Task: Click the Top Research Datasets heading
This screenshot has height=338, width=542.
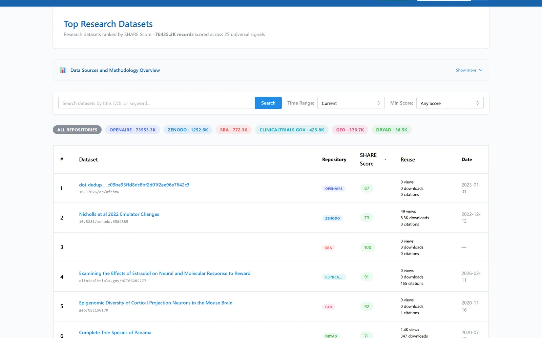Action: click(108, 24)
